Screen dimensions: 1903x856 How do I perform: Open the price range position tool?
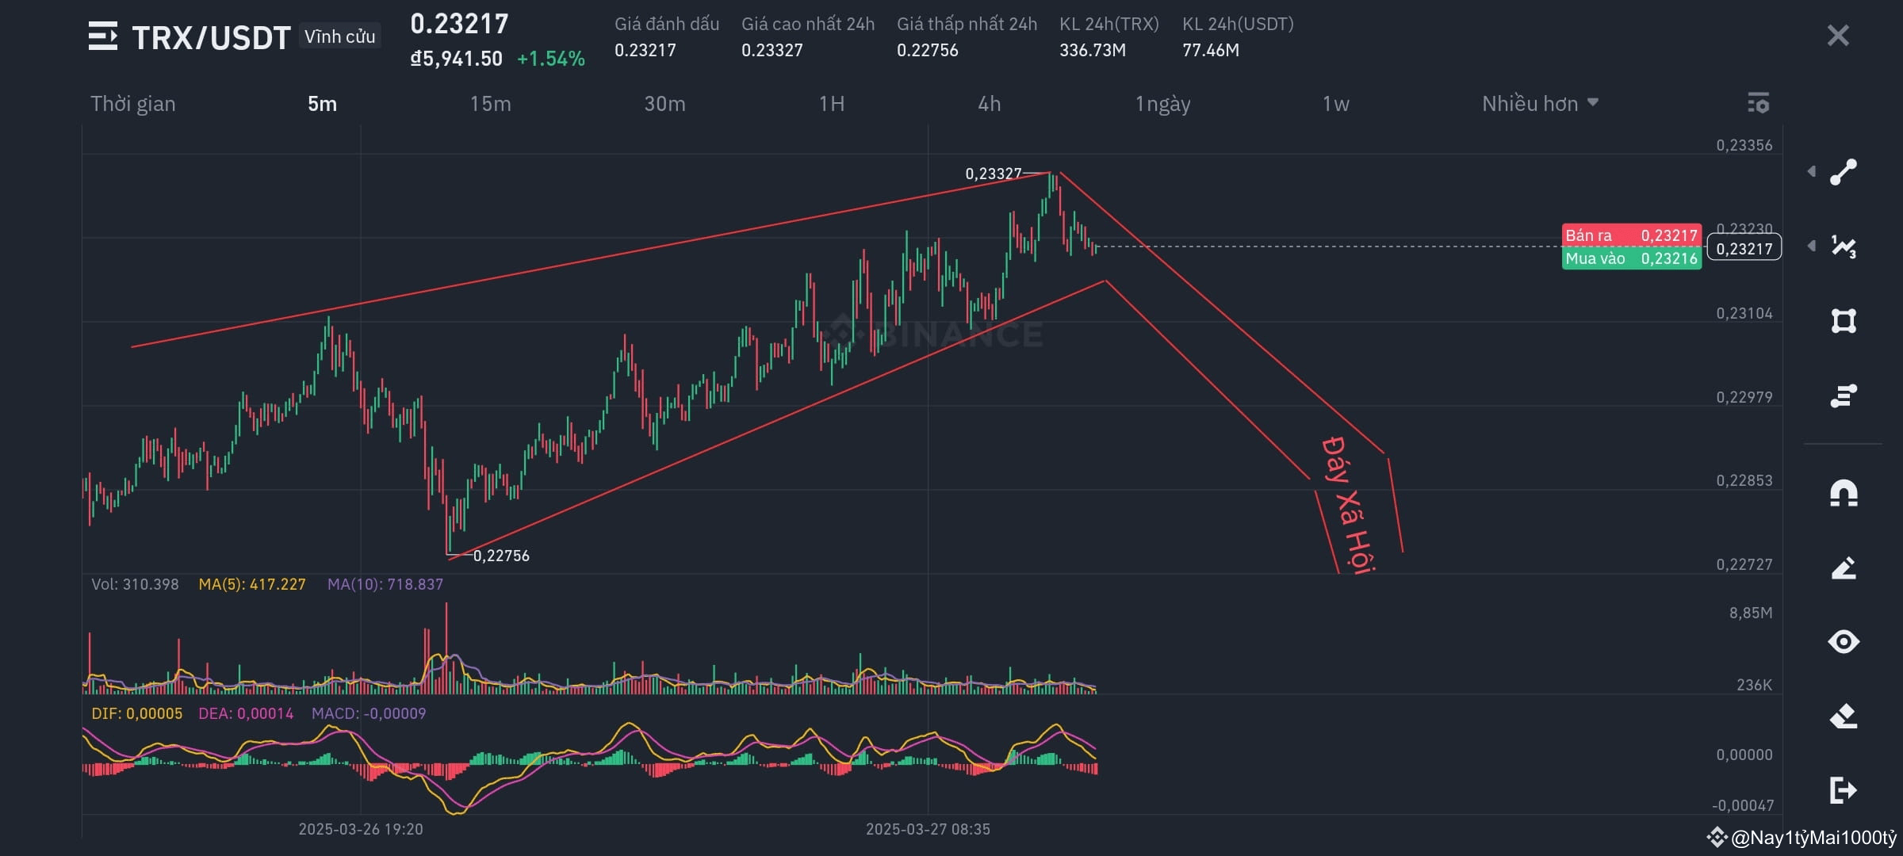pyautogui.click(x=1844, y=395)
